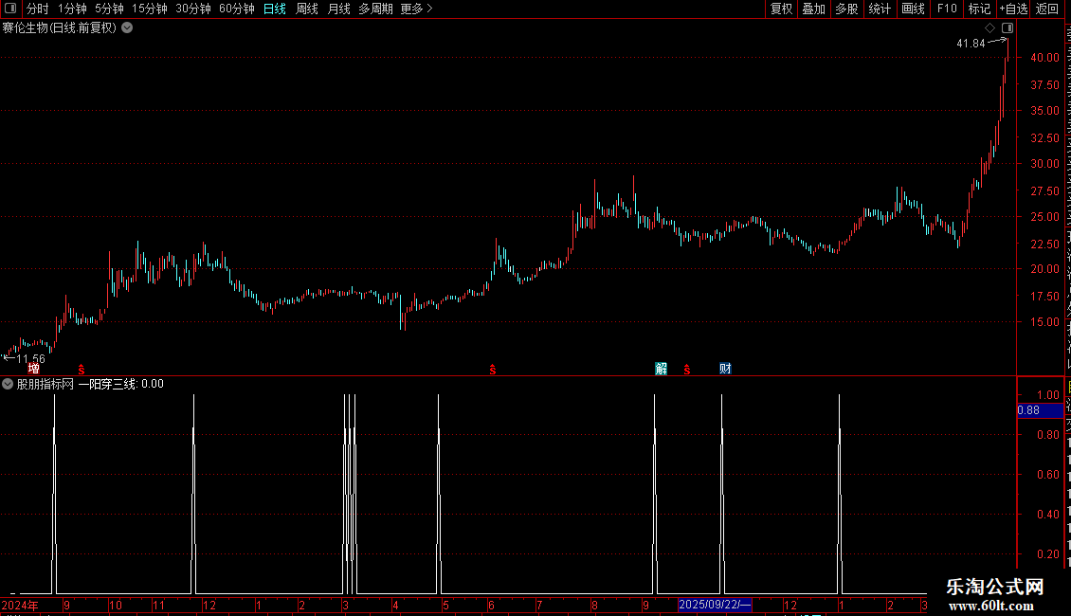Viewport: 1071px width, 616px height.
Task: Click the 2024年 label on time axis
Action: 20,605
